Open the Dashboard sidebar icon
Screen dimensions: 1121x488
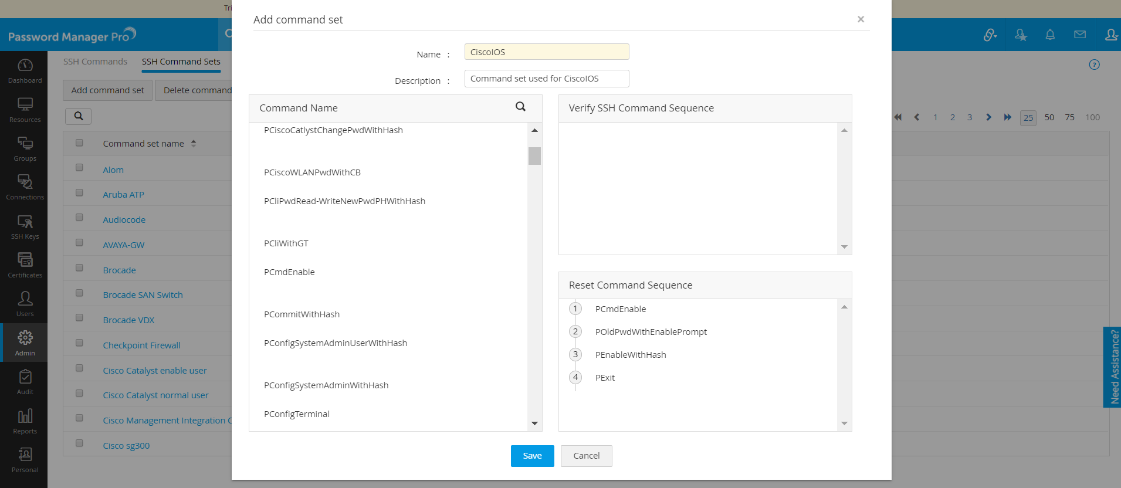(x=25, y=70)
